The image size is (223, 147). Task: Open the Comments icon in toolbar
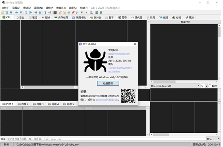[x=64, y=12]
